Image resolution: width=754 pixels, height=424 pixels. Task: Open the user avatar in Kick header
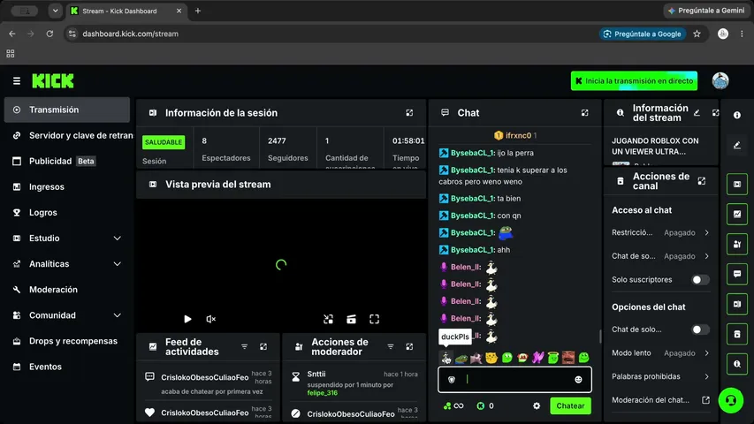(x=720, y=80)
